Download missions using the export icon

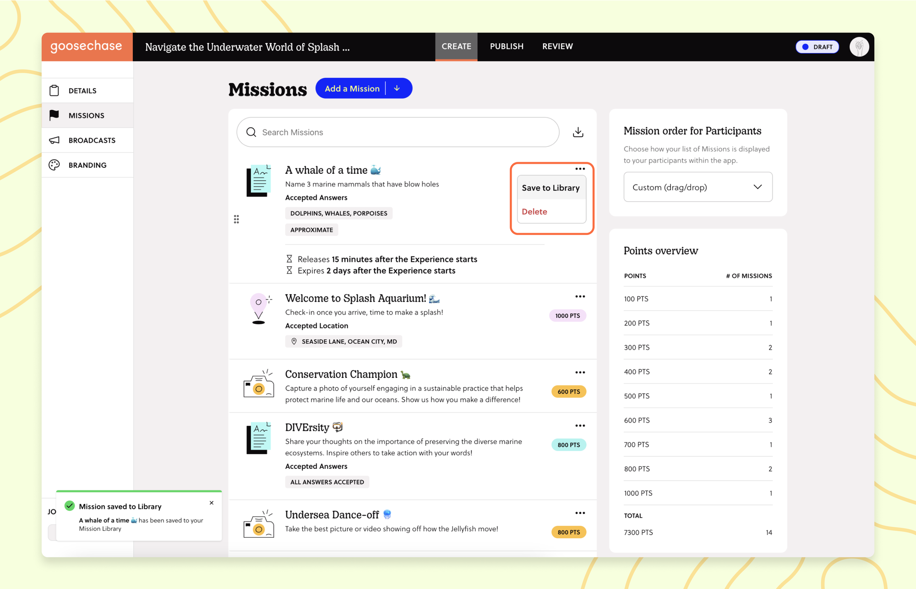[578, 132]
